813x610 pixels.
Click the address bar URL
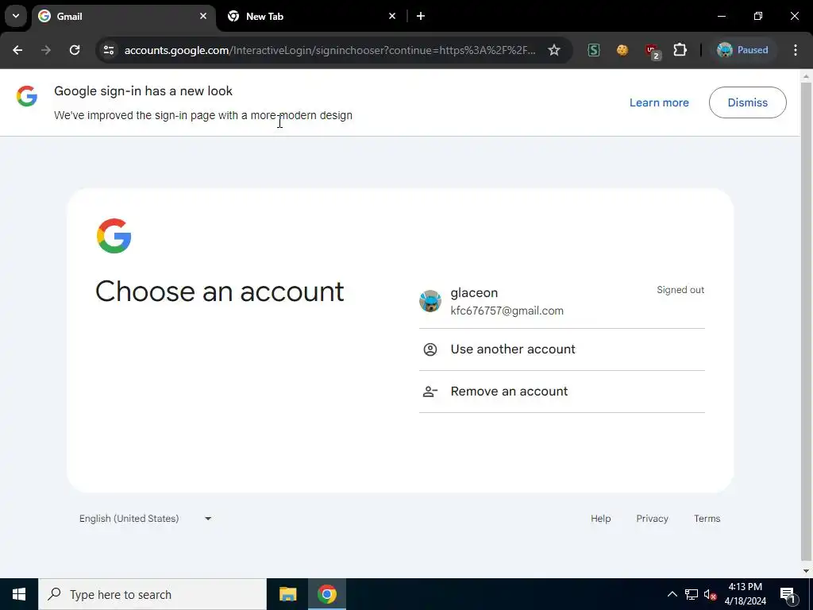[x=329, y=50]
